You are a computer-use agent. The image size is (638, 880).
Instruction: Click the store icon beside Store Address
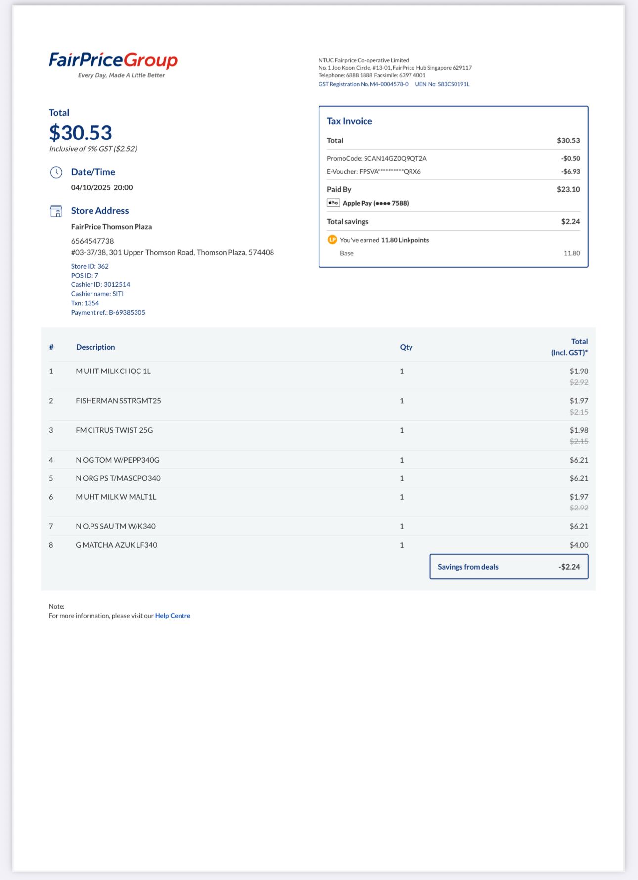56,211
